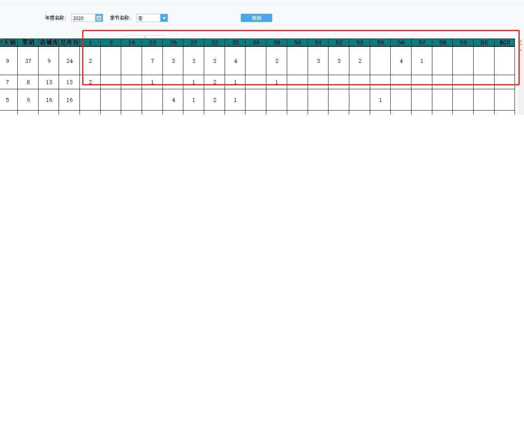Collapse the query panel via small up arrow above header
Image resolution: width=524 pixels, height=433 pixels.
pyautogui.click(x=145, y=37)
